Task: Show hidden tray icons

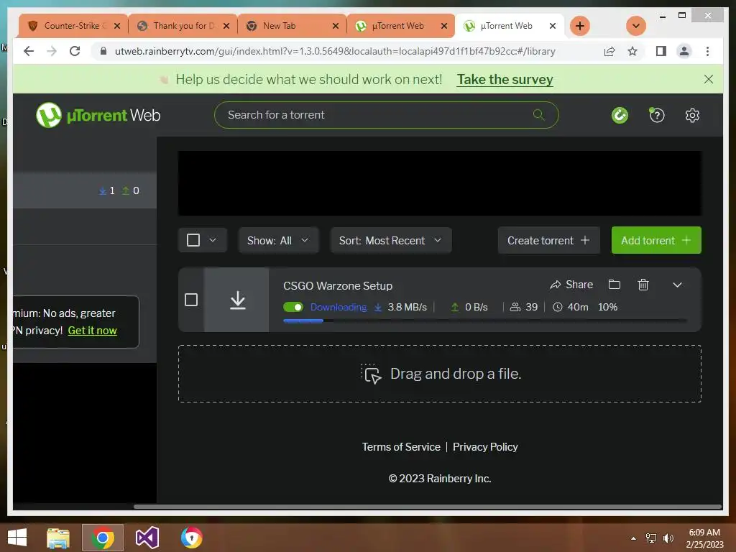Action: coord(633,538)
